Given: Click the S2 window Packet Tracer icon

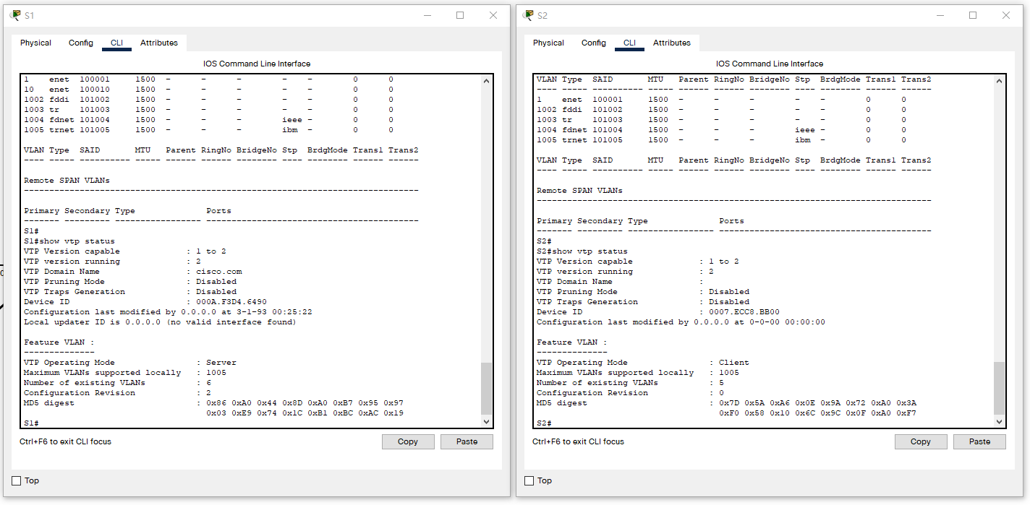Looking at the screenshot, I should [528, 15].
